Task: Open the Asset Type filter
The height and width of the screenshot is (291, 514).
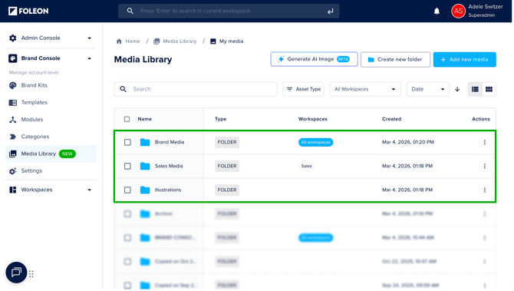Action: coord(304,89)
